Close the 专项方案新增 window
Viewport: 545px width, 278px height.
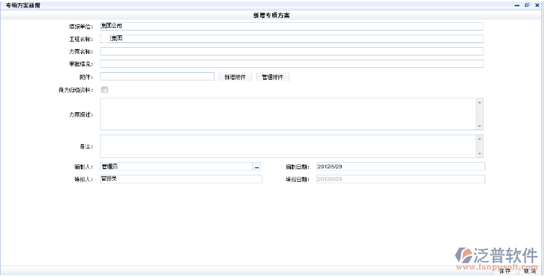click(537, 5)
